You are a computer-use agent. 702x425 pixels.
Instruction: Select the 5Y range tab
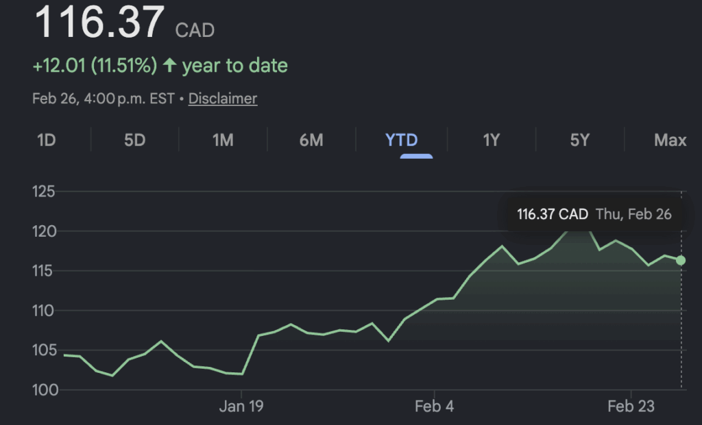[x=580, y=140]
